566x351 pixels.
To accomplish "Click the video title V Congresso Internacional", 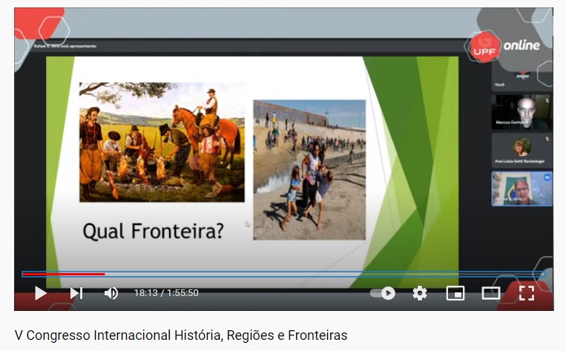I will pos(181,335).
